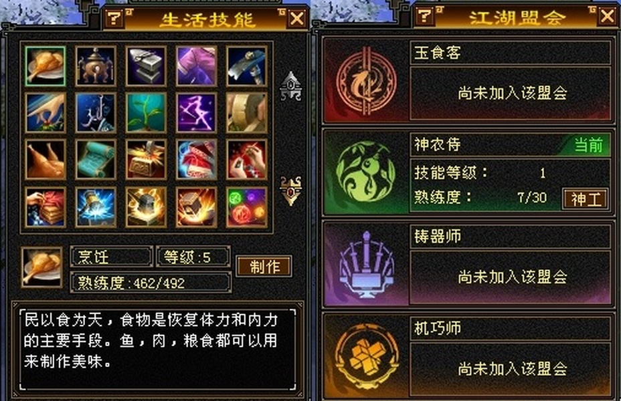Choose the fishing hook skill icon

click(x=96, y=113)
